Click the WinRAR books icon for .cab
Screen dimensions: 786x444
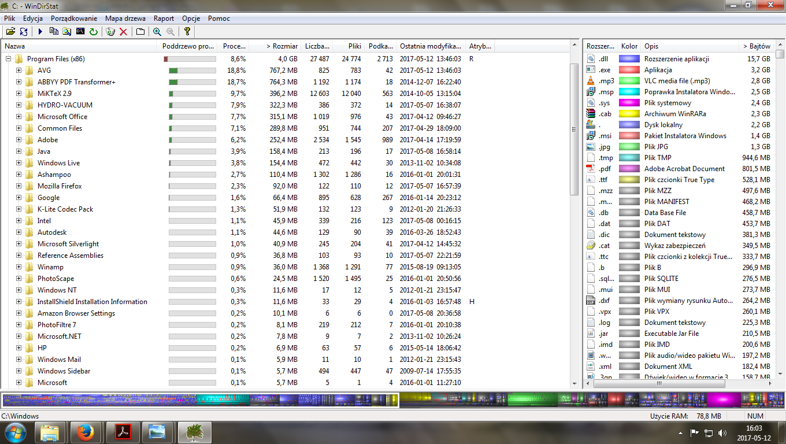coord(591,114)
